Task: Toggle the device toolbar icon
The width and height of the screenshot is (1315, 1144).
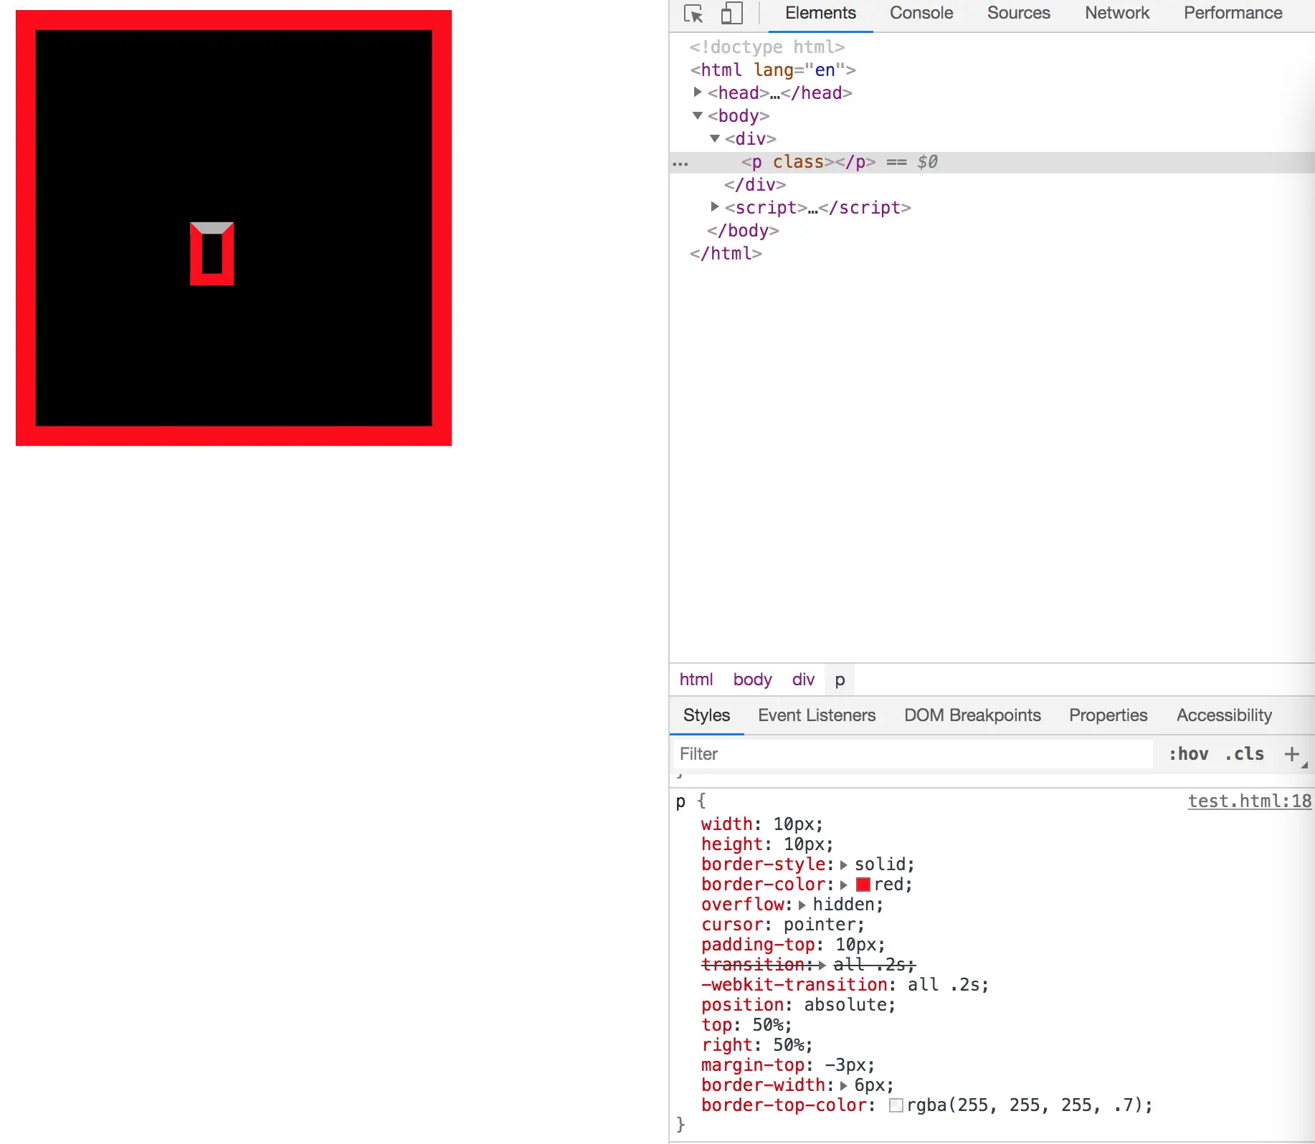Action: (731, 14)
